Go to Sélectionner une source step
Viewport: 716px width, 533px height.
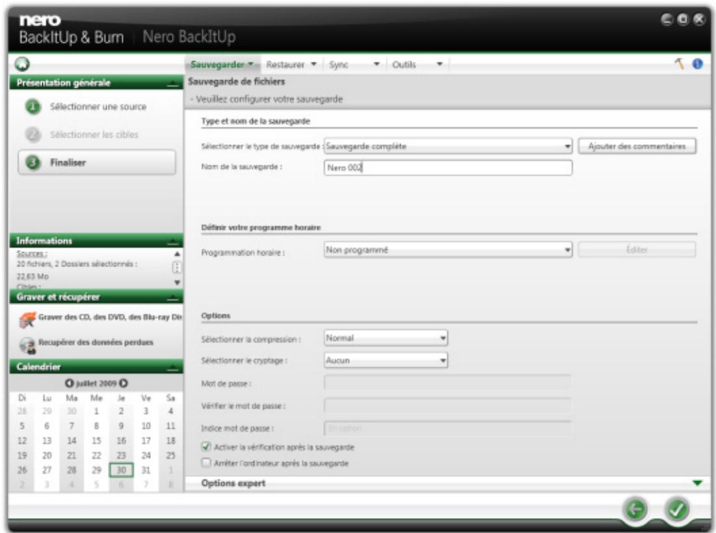tap(98, 107)
